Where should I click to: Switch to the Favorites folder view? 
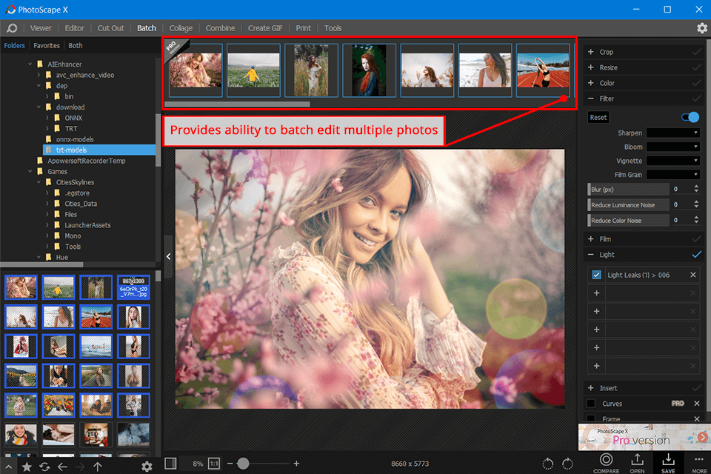[46, 45]
